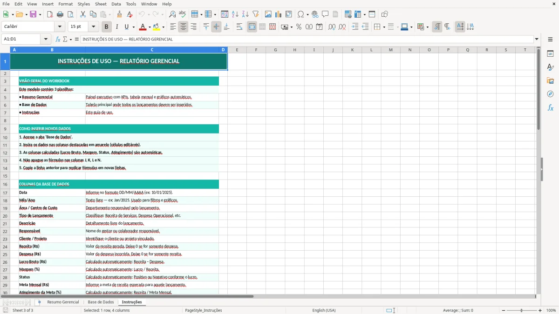559x314 pixels.
Task: Open sidebar Gallery icon
Action: pos(550,80)
